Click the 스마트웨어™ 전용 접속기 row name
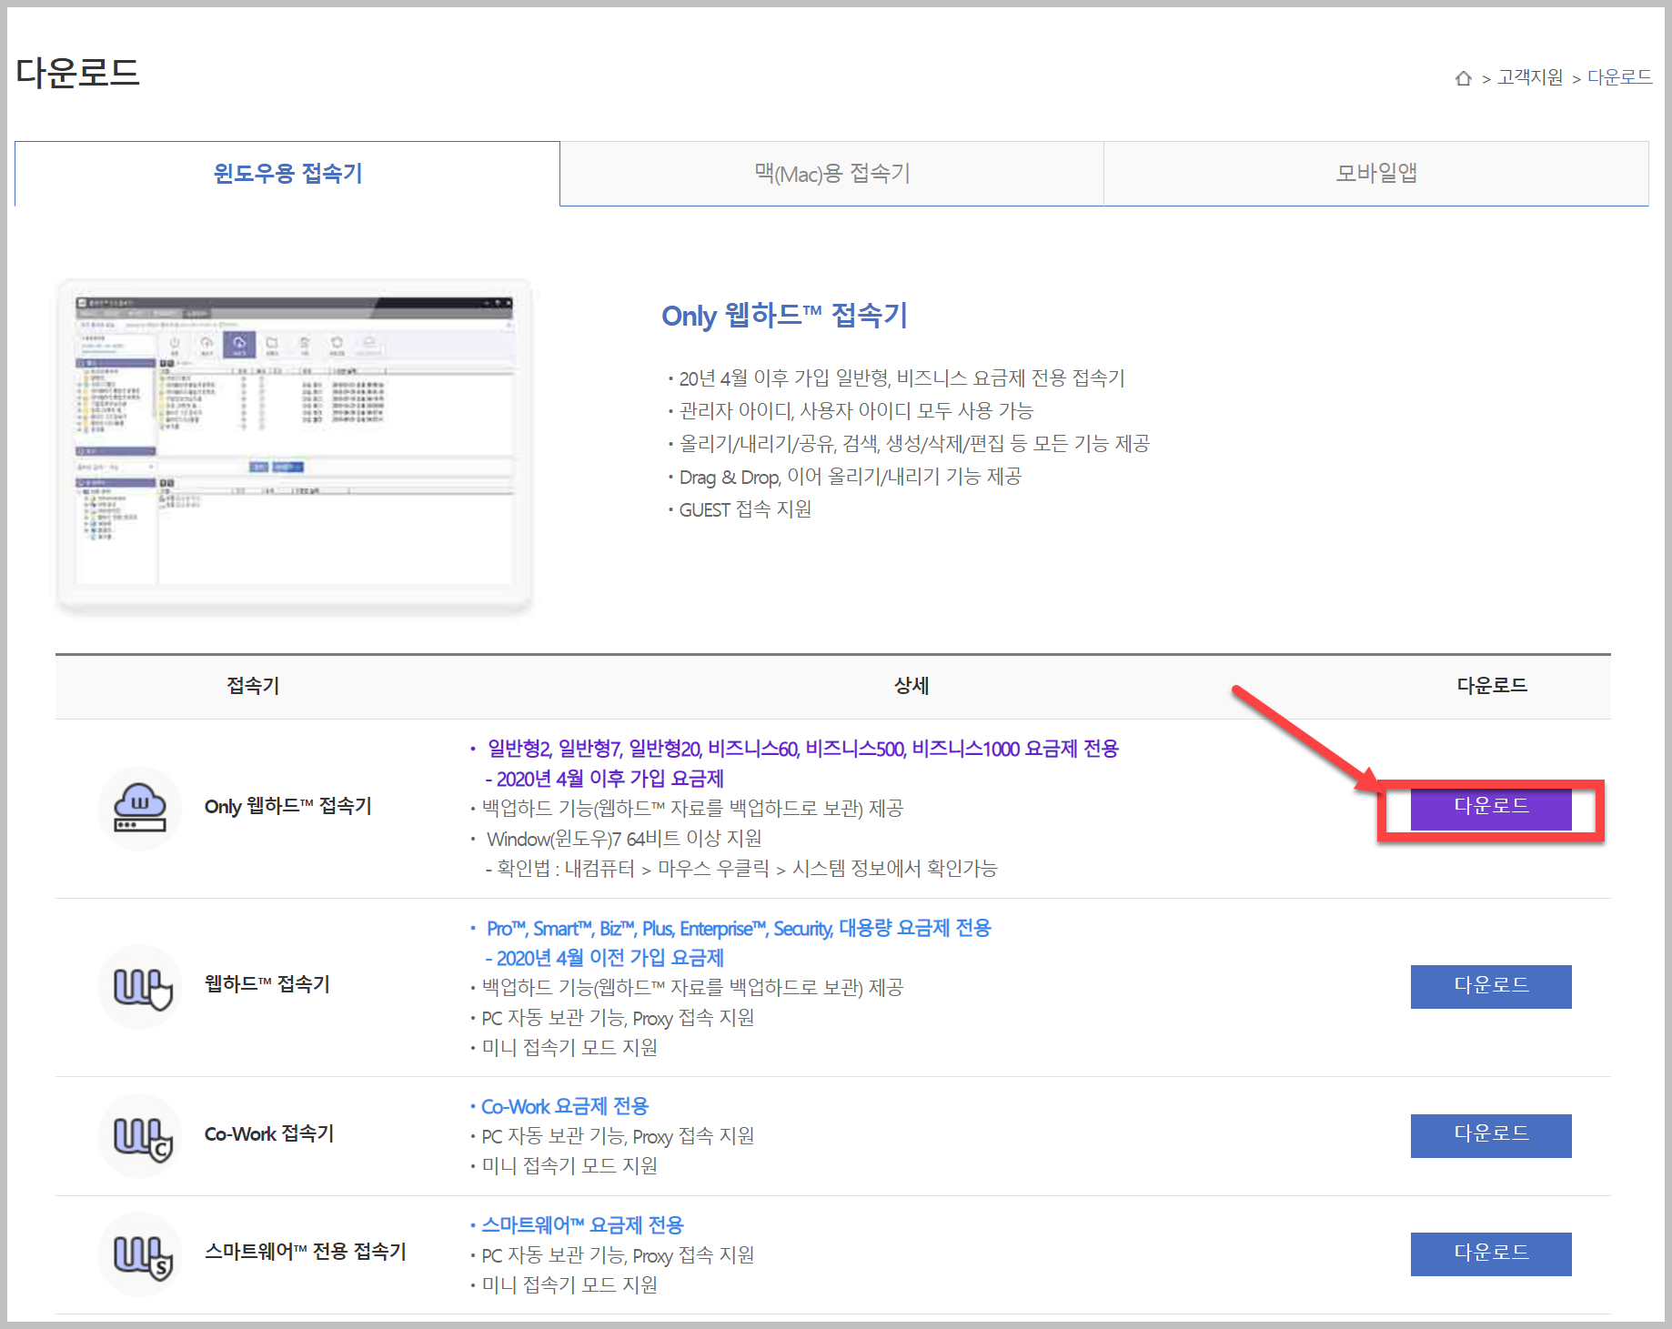Screen dimensions: 1672x1329 click(305, 1253)
